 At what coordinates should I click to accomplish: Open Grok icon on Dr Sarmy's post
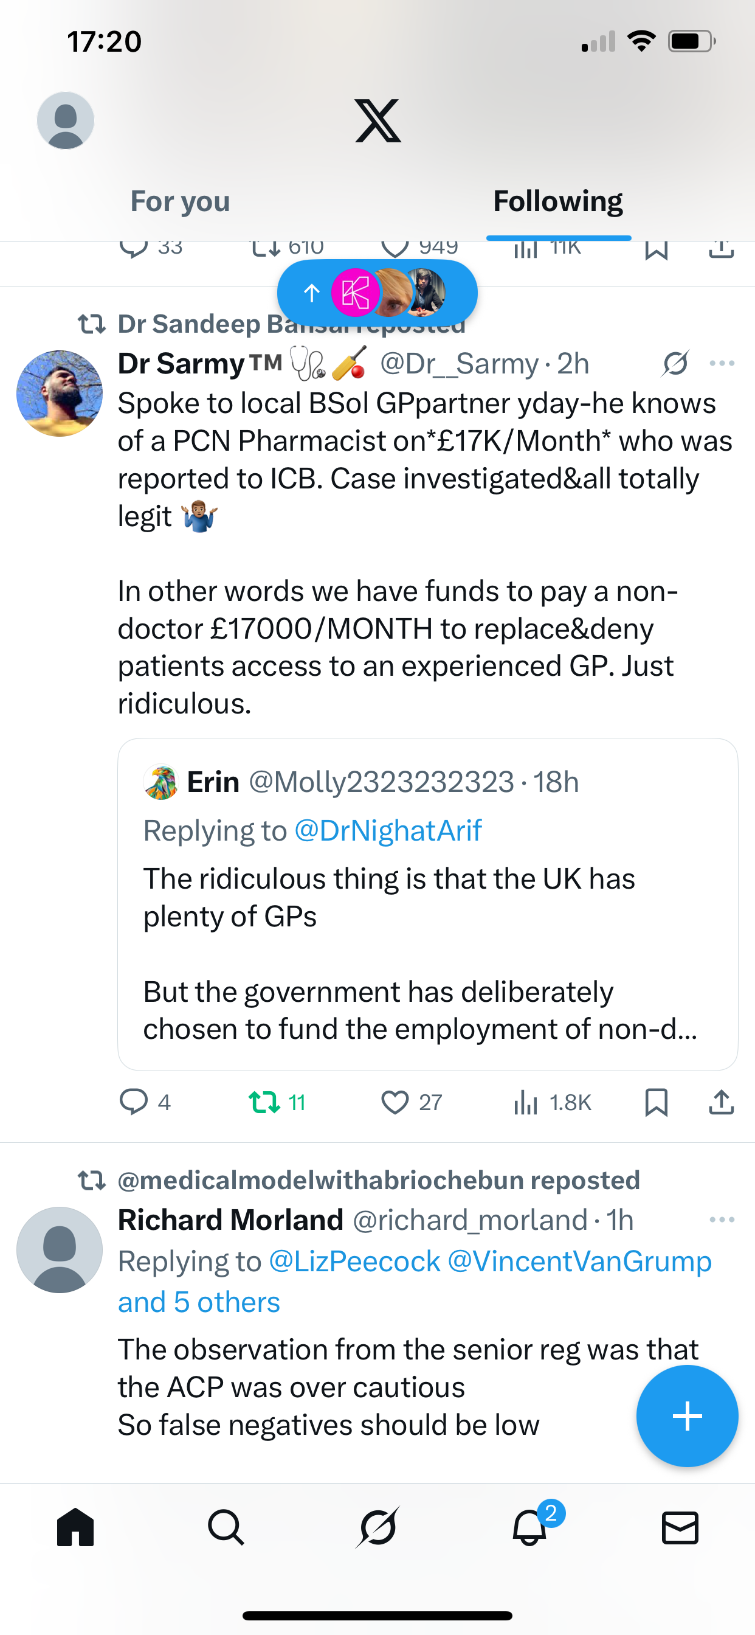coord(675,364)
